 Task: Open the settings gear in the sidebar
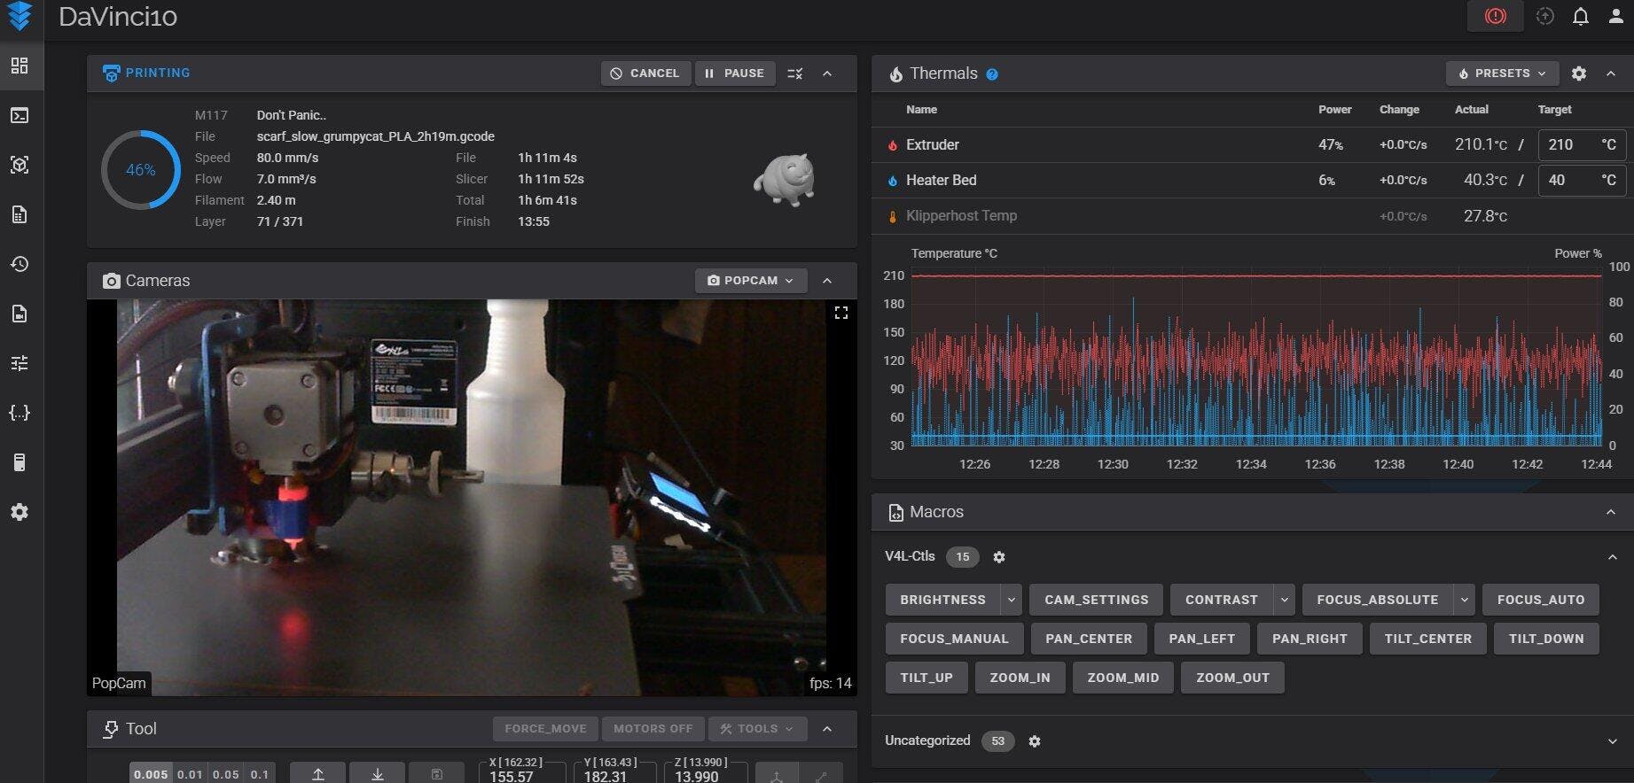click(20, 512)
